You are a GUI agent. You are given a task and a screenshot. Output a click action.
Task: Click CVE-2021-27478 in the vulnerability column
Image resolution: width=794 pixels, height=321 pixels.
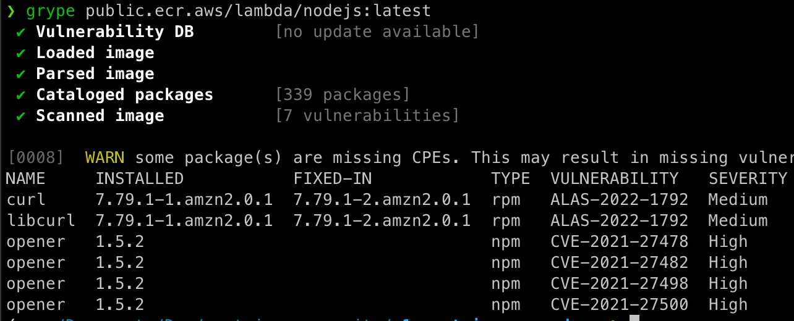pos(619,241)
